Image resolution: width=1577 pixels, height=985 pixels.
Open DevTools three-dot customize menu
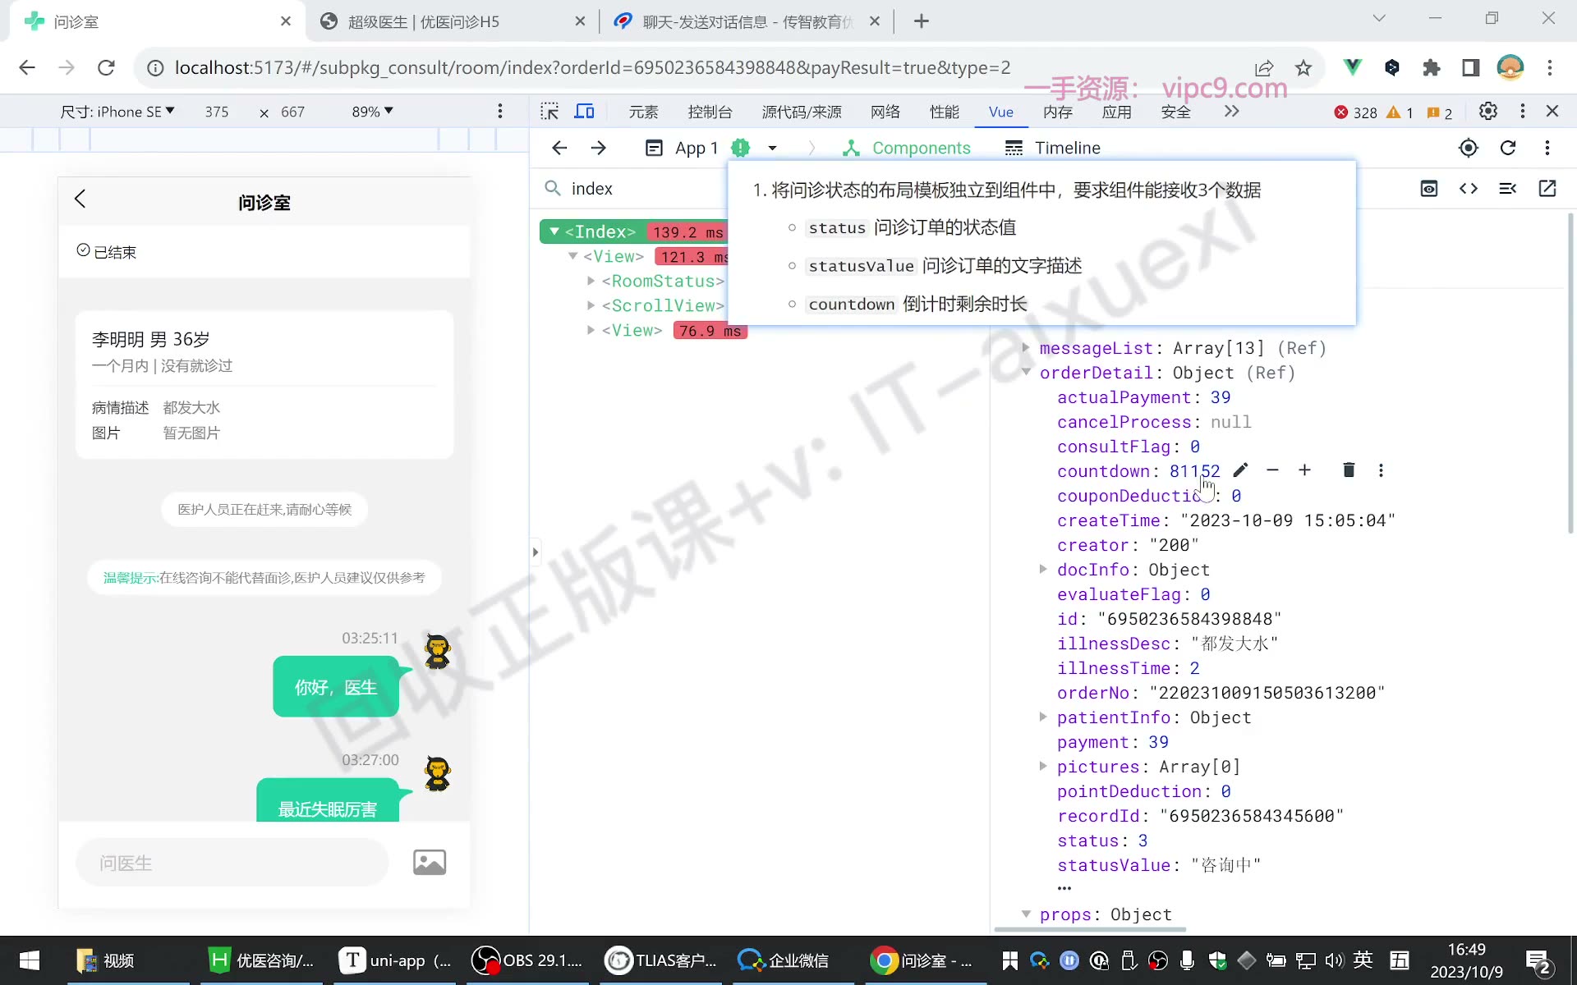point(1523,112)
